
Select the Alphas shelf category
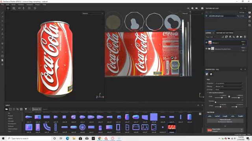(x=10, y=118)
